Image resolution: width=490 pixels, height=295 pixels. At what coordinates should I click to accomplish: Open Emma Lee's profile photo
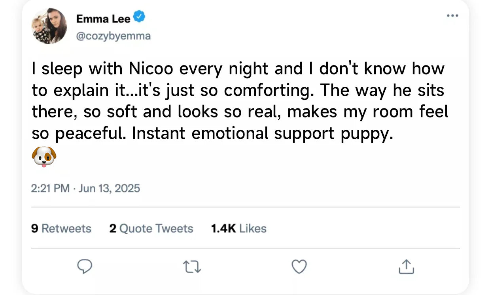click(x=49, y=26)
